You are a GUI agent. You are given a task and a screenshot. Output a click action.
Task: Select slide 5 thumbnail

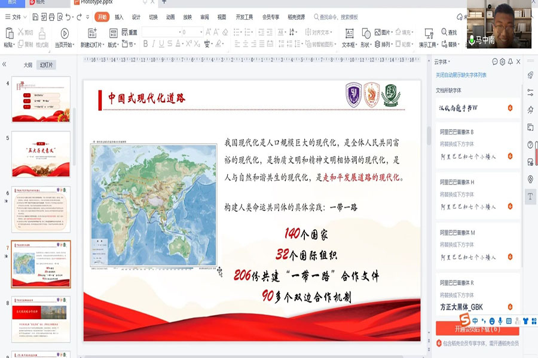(x=41, y=154)
